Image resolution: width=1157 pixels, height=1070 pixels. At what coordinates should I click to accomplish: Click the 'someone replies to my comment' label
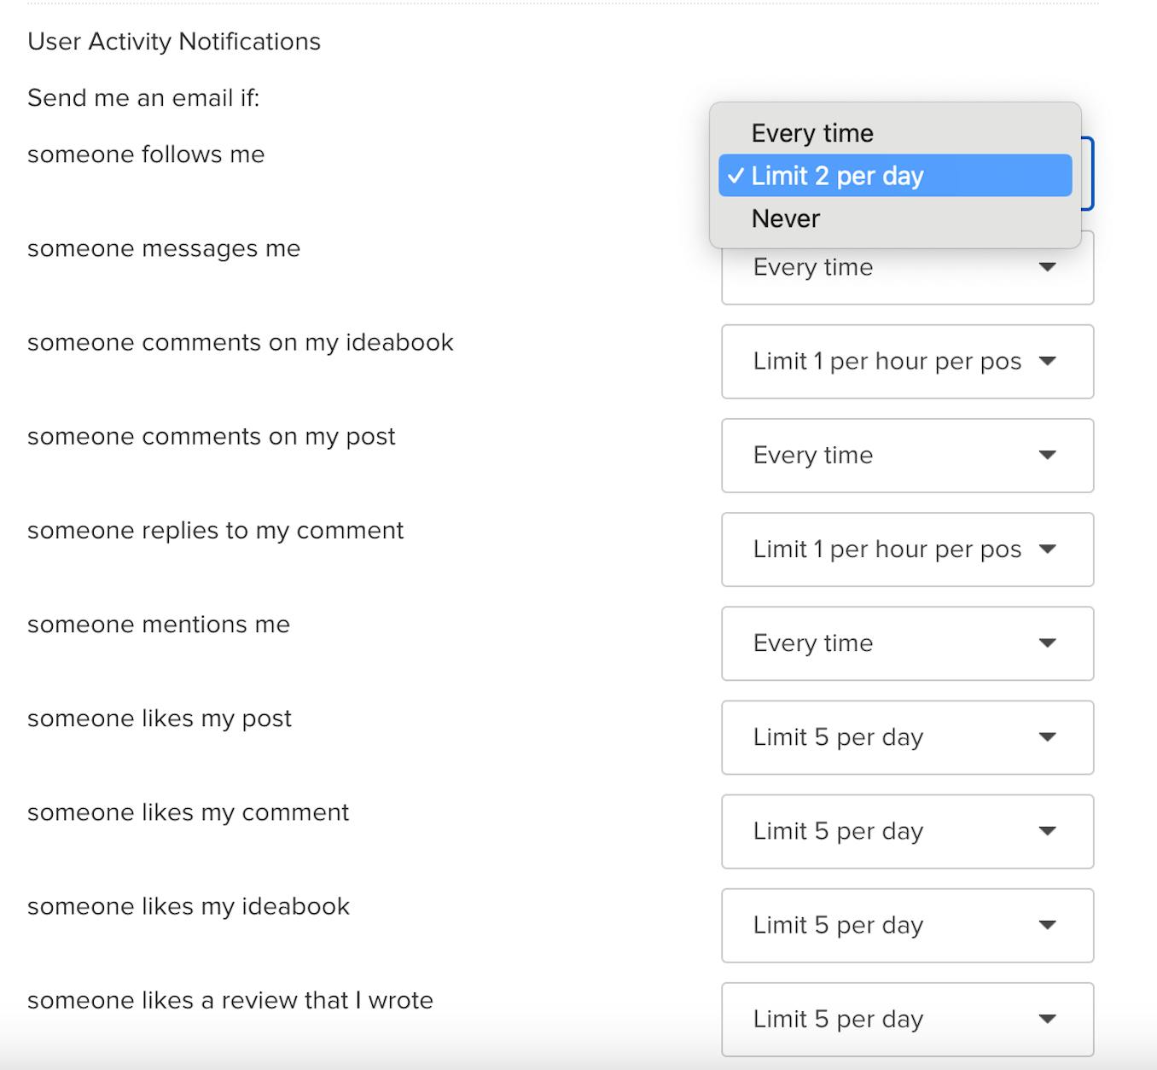216,531
